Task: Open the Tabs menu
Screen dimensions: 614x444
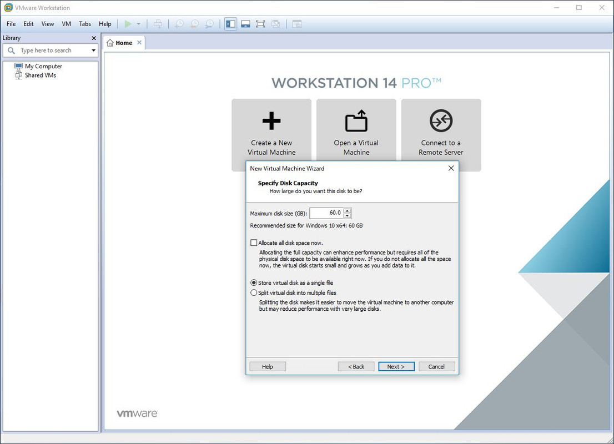Action: [x=84, y=24]
